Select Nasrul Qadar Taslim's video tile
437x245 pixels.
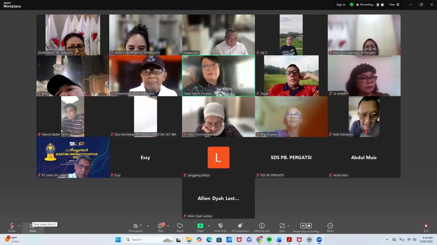click(73, 117)
